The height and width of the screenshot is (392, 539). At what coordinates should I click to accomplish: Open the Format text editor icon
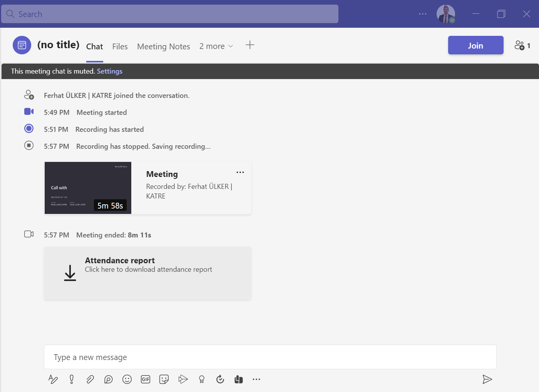pos(53,379)
